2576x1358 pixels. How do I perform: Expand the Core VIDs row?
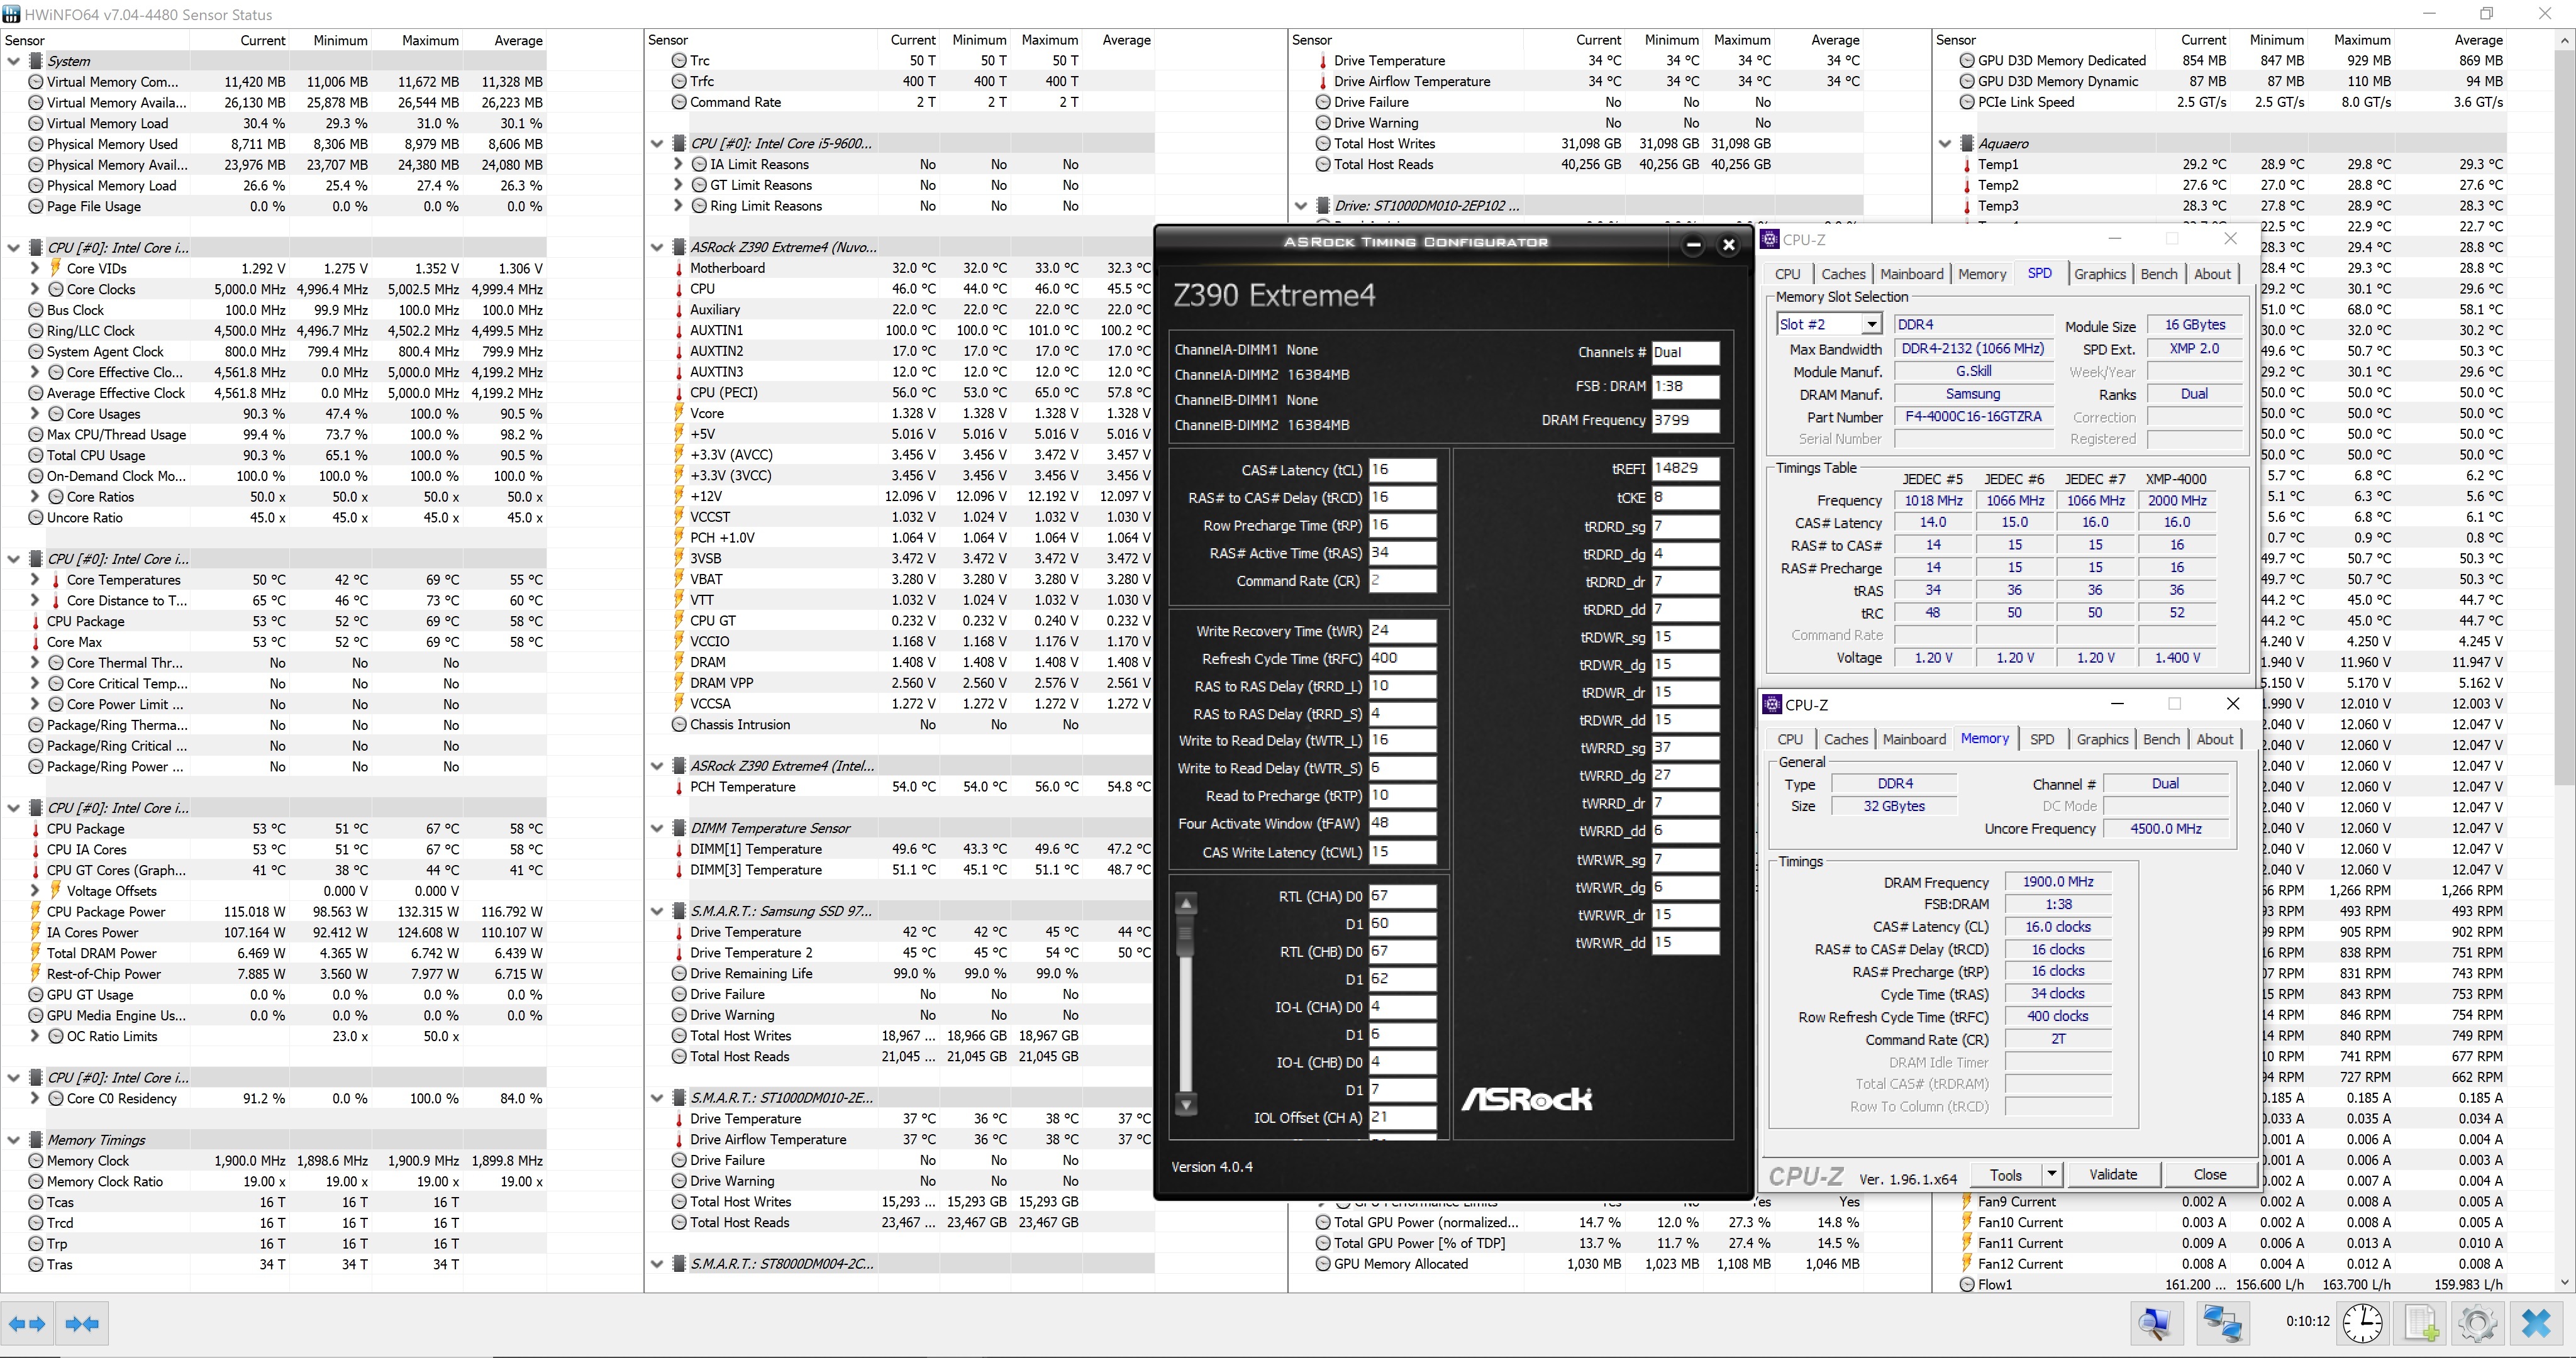pos(35,268)
